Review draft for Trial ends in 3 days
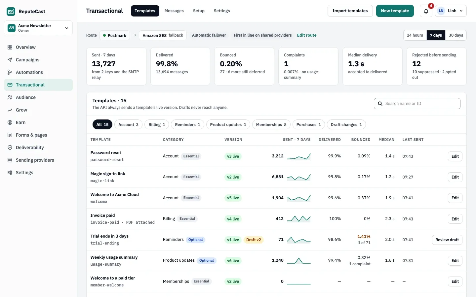Screen dimensions: 476x297 tap(447, 240)
